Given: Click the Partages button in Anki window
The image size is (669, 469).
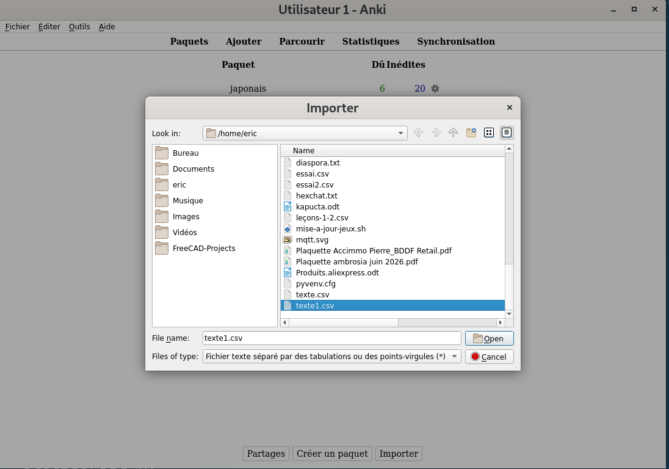Looking at the screenshot, I should [266, 454].
